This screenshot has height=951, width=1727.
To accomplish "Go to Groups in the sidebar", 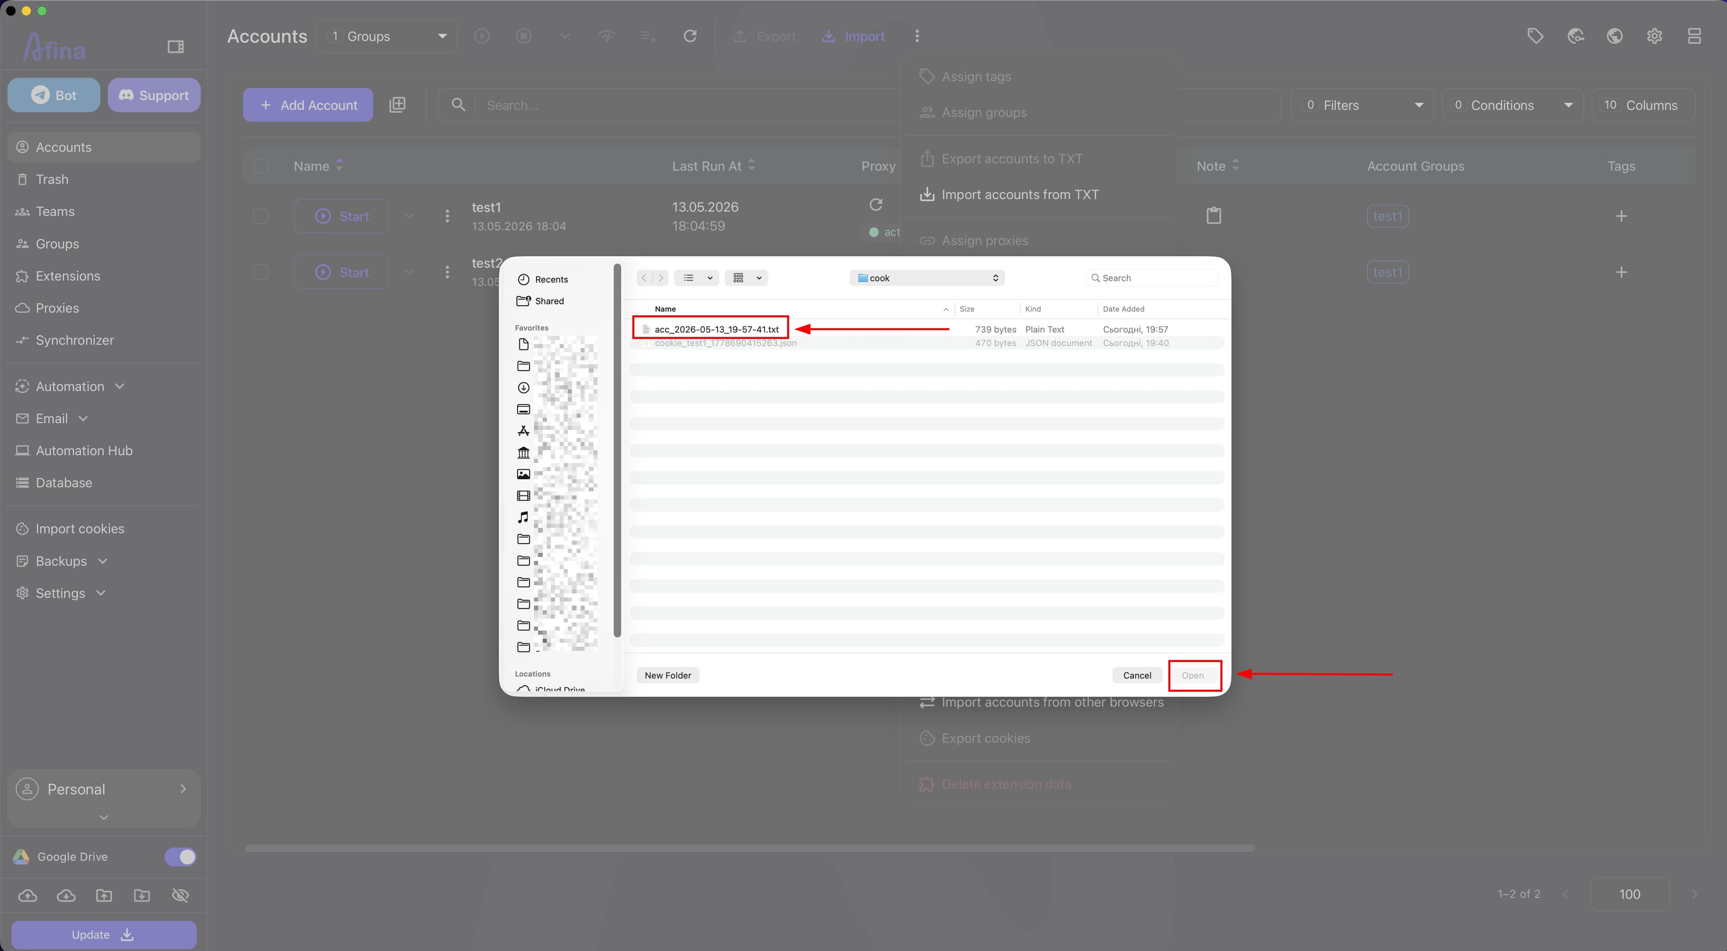I will 104,243.
